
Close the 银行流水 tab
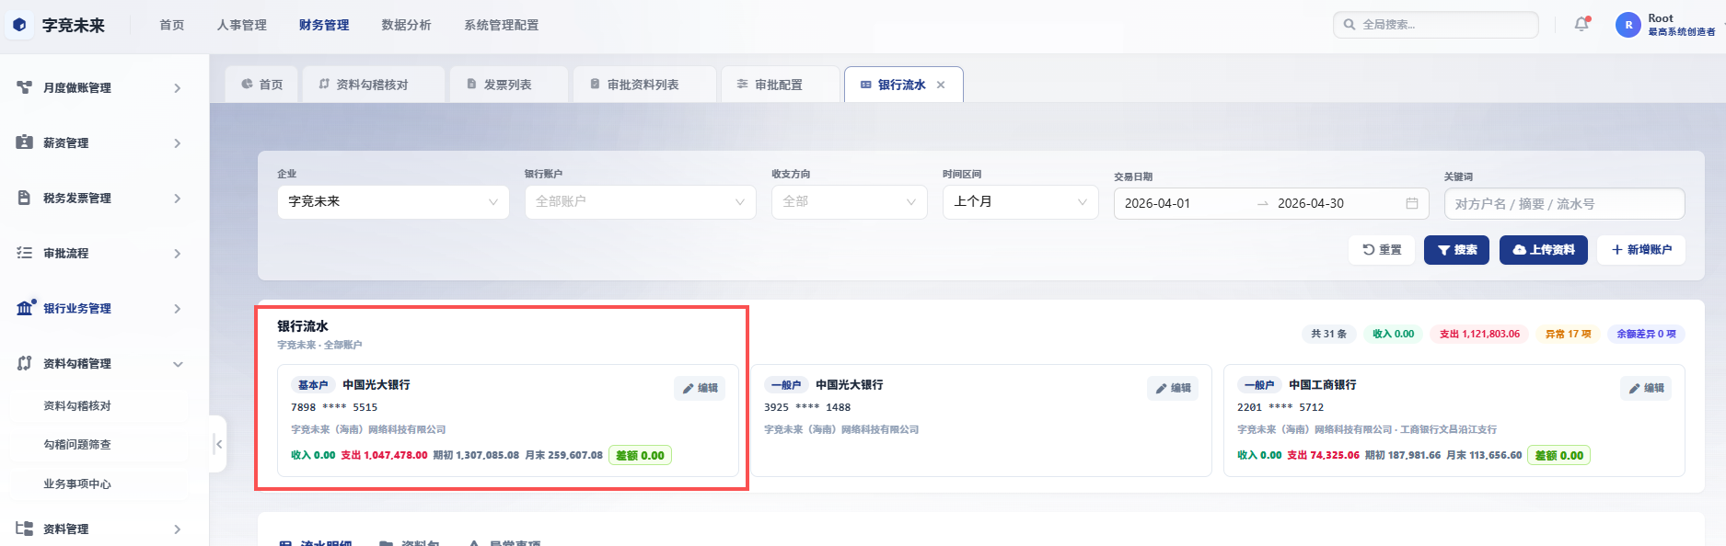click(x=941, y=85)
